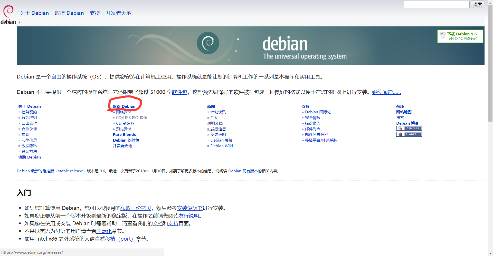Image resolution: width=493 pixels, height=256 pixels.
Task: Click the 自由 link in the intro paragraph
Action: (x=56, y=77)
